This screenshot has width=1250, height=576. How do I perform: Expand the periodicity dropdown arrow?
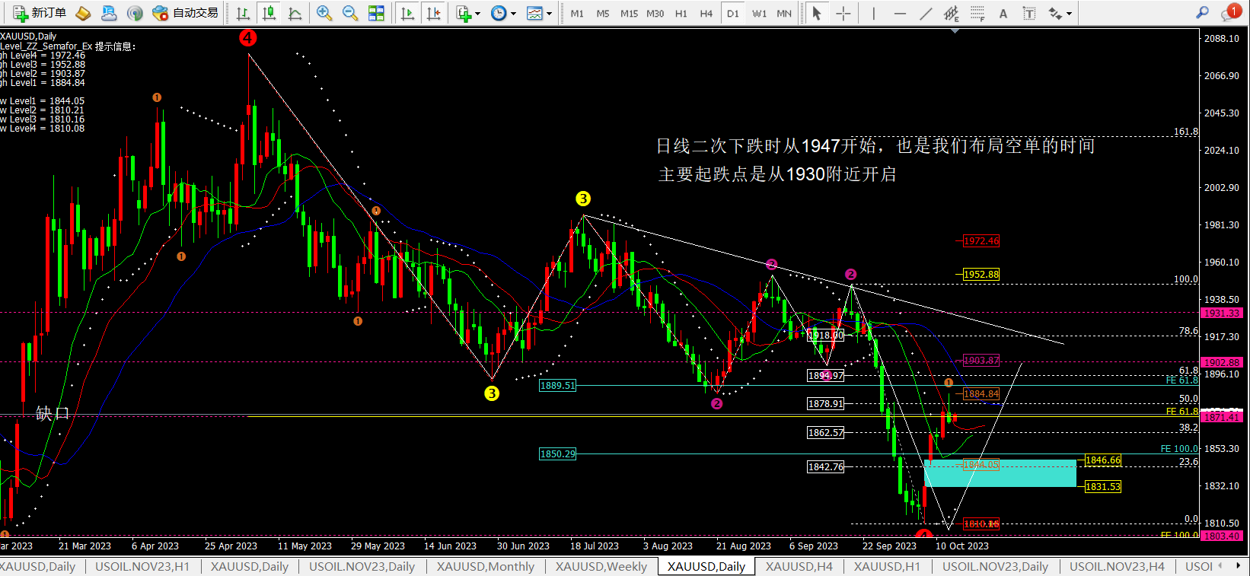coord(513,14)
